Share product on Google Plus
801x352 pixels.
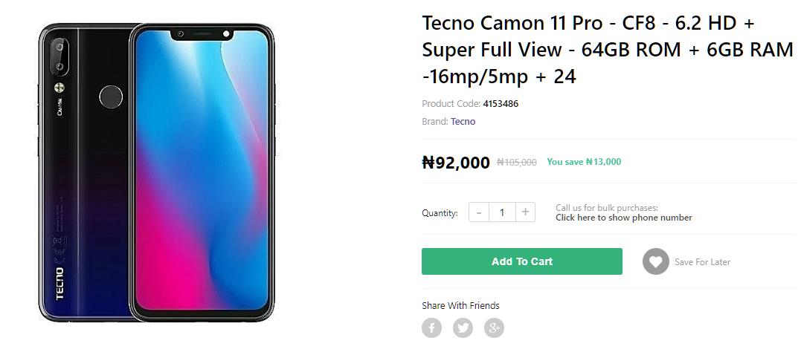494,327
